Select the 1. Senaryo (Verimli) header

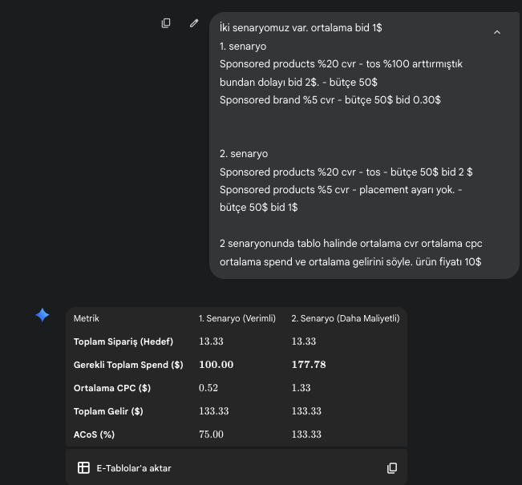tap(237, 318)
